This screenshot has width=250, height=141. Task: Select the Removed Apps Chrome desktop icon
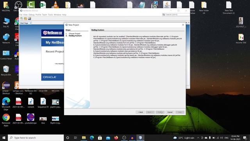point(6,120)
